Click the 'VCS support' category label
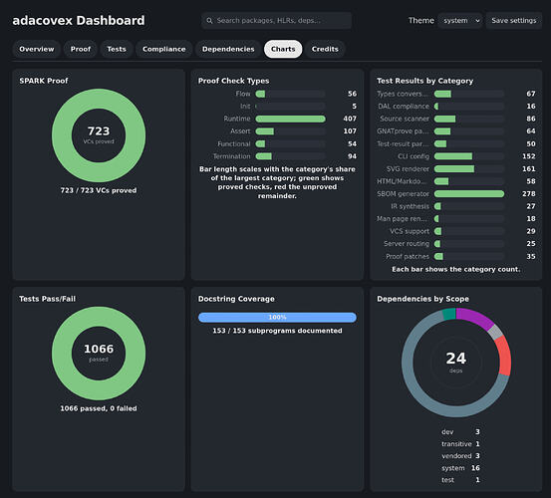 click(410, 231)
